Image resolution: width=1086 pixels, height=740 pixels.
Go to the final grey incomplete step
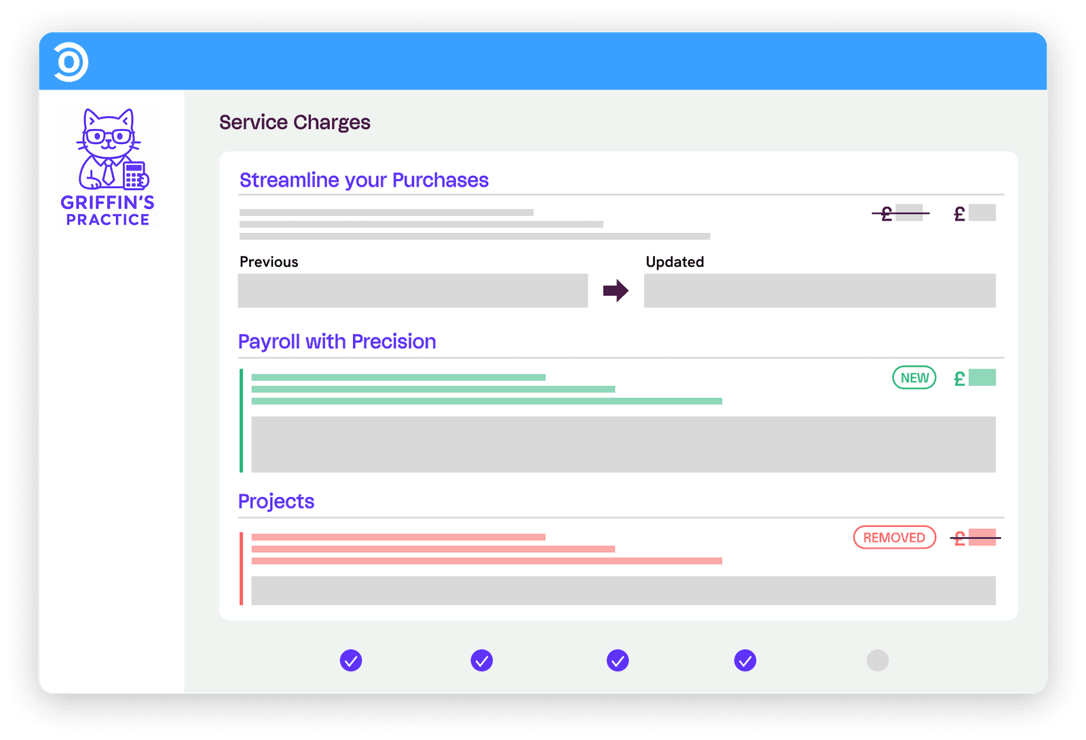click(x=878, y=660)
